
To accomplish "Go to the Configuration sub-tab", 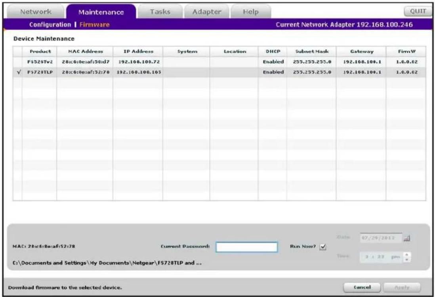I will pos(50,25).
